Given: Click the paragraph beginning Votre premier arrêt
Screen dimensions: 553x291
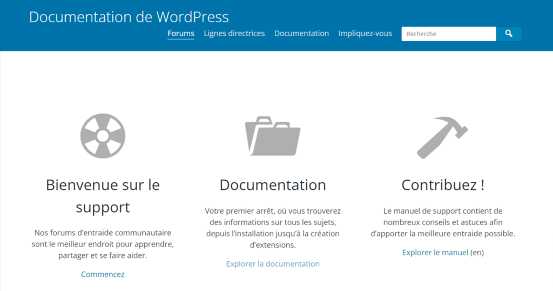Looking at the screenshot, I should (273, 228).
